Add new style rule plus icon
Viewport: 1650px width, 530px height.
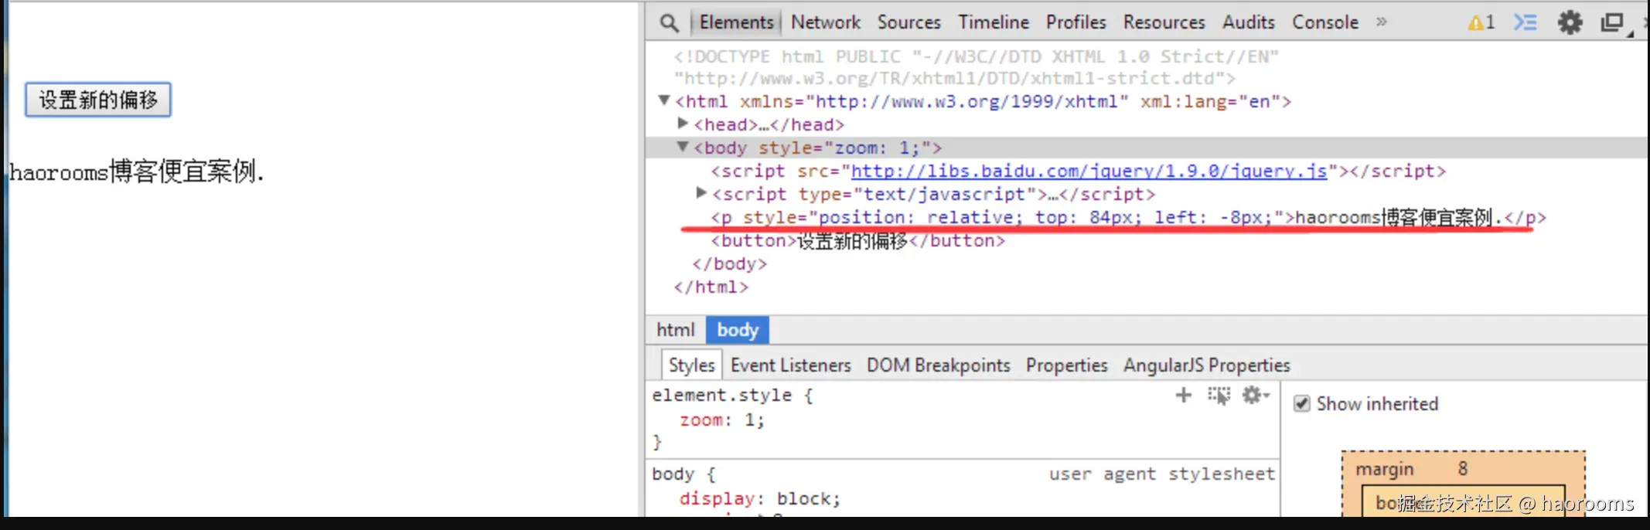pyautogui.click(x=1183, y=396)
